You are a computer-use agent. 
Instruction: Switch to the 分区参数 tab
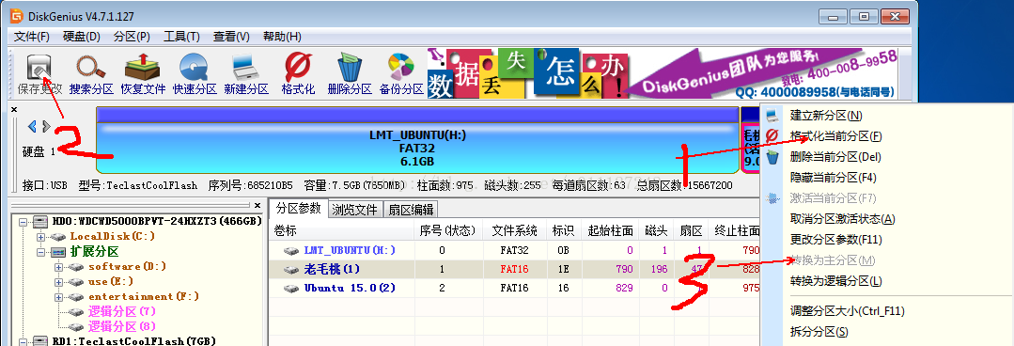[x=299, y=208]
